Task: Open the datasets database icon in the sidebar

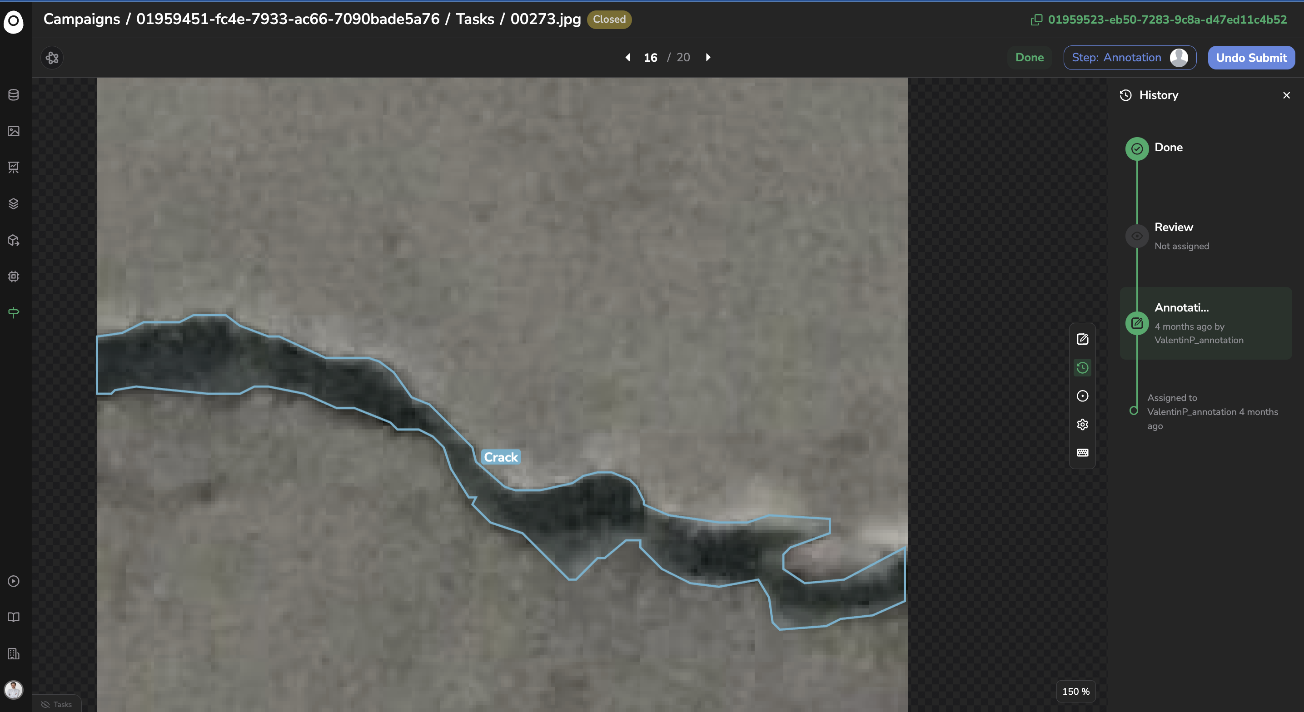Action: pyautogui.click(x=14, y=94)
